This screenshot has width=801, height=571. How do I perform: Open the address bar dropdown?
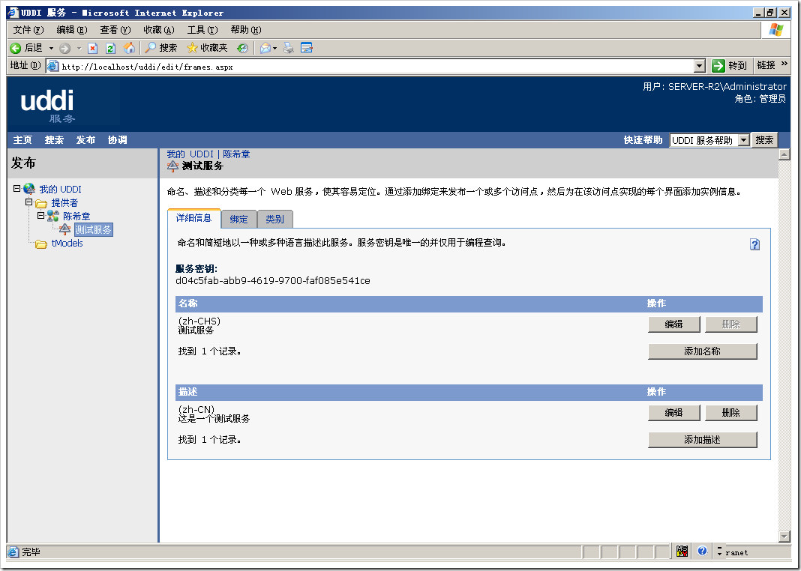point(699,66)
